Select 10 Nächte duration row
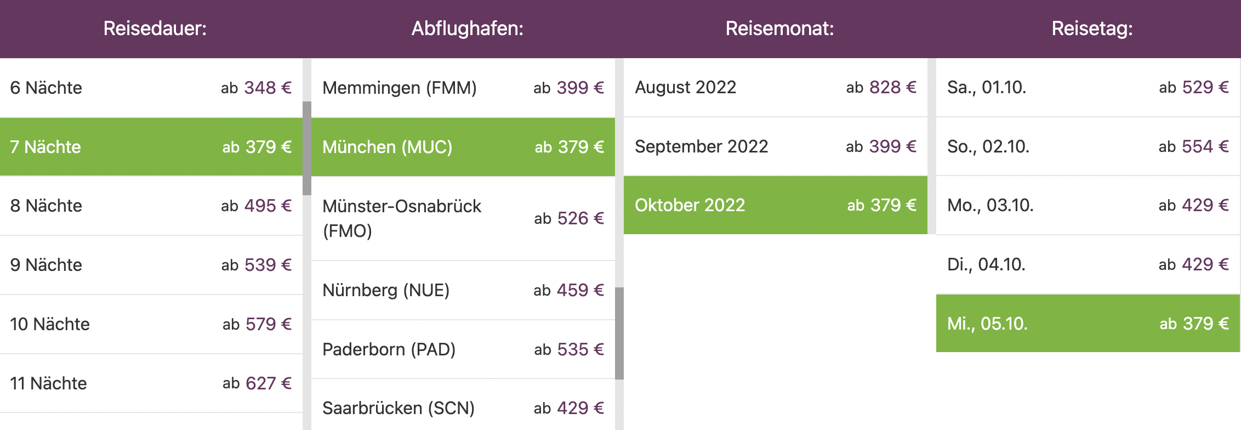1241x430 pixels. (151, 324)
